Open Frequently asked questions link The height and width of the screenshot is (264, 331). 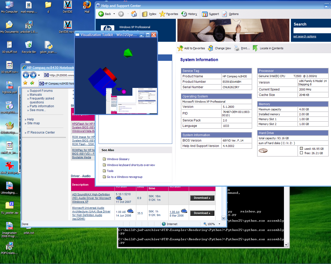pos(42,100)
